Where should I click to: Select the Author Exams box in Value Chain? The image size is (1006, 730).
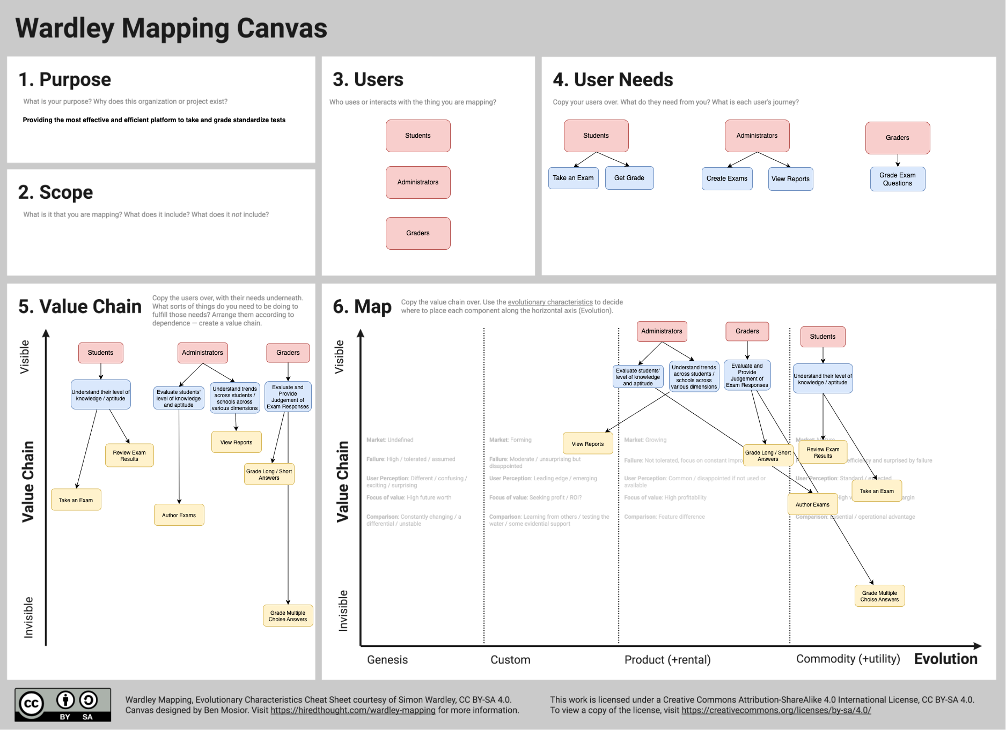click(x=179, y=515)
